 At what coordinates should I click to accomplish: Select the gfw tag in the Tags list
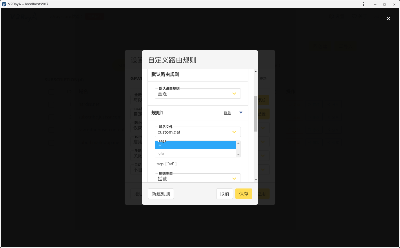[196, 153]
